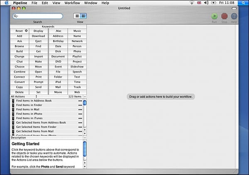
Task: Switch to the large grid view icon
Action: 83,16
